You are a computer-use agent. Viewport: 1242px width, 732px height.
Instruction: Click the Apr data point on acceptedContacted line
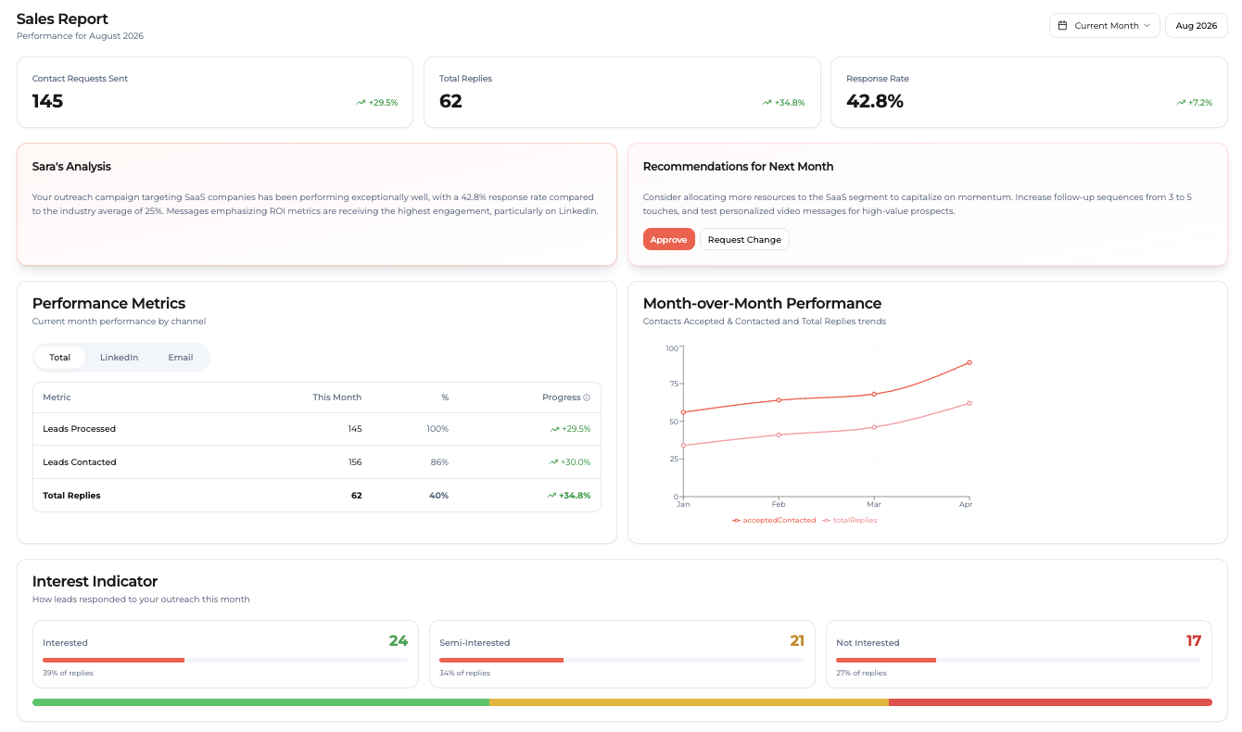click(970, 362)
